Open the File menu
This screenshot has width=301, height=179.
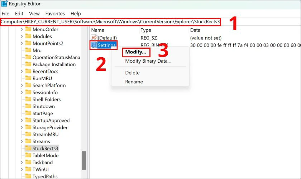[6, 14]
